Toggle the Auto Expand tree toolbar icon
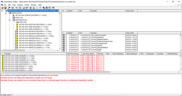 click(13, 8)
